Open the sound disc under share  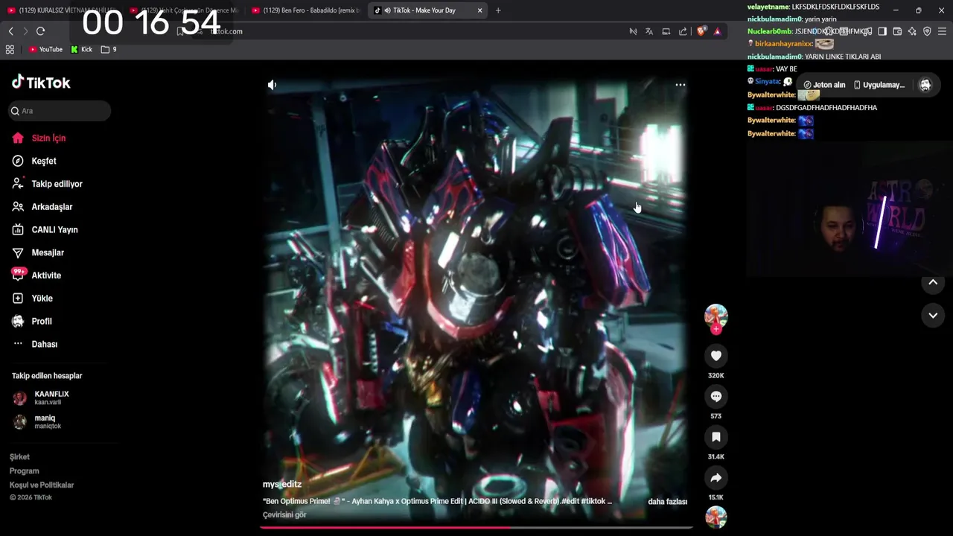coord(716,517)
